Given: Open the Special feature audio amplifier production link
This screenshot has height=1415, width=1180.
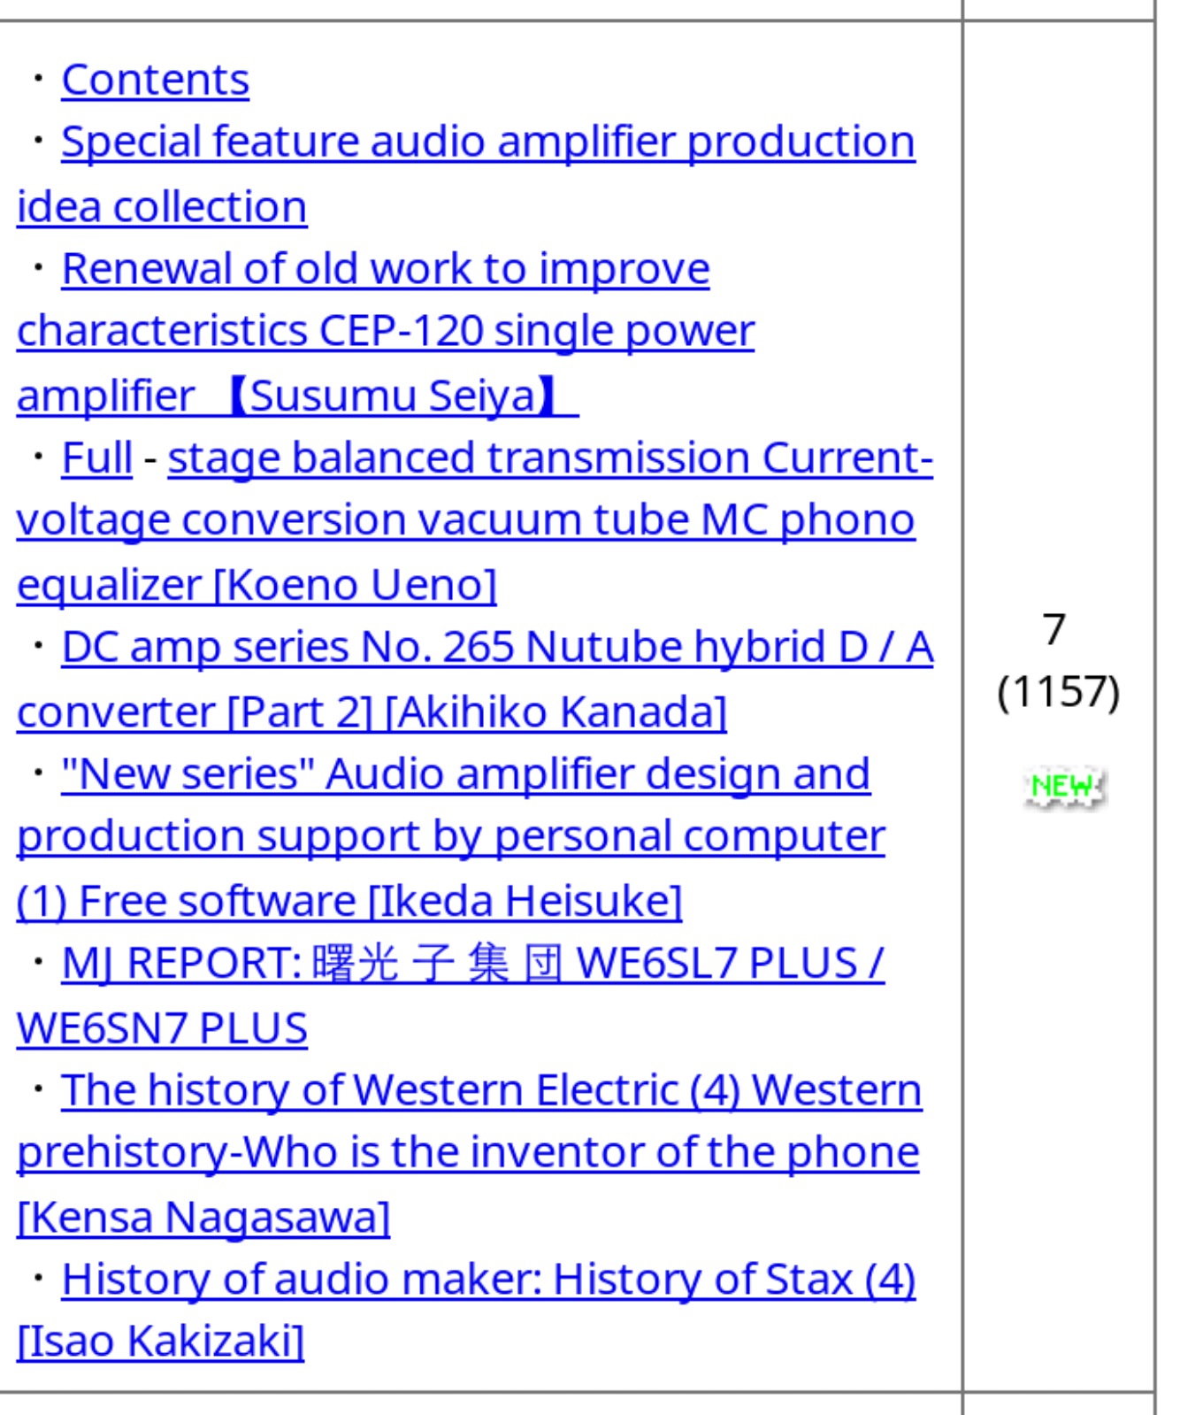Looking at the screenshot, I should [x=487, y=142].
